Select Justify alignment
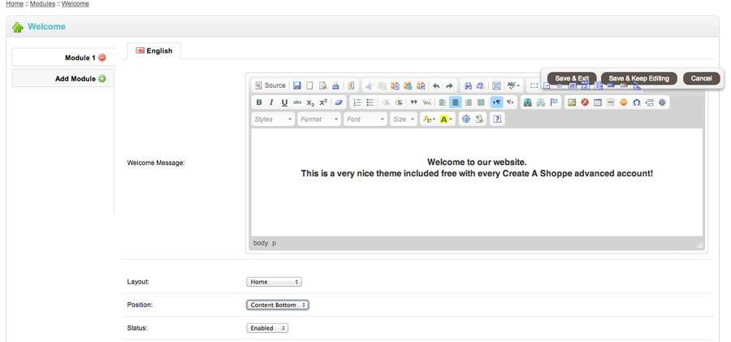The height and width of the screenshot is (342, 731). (481, 102)
